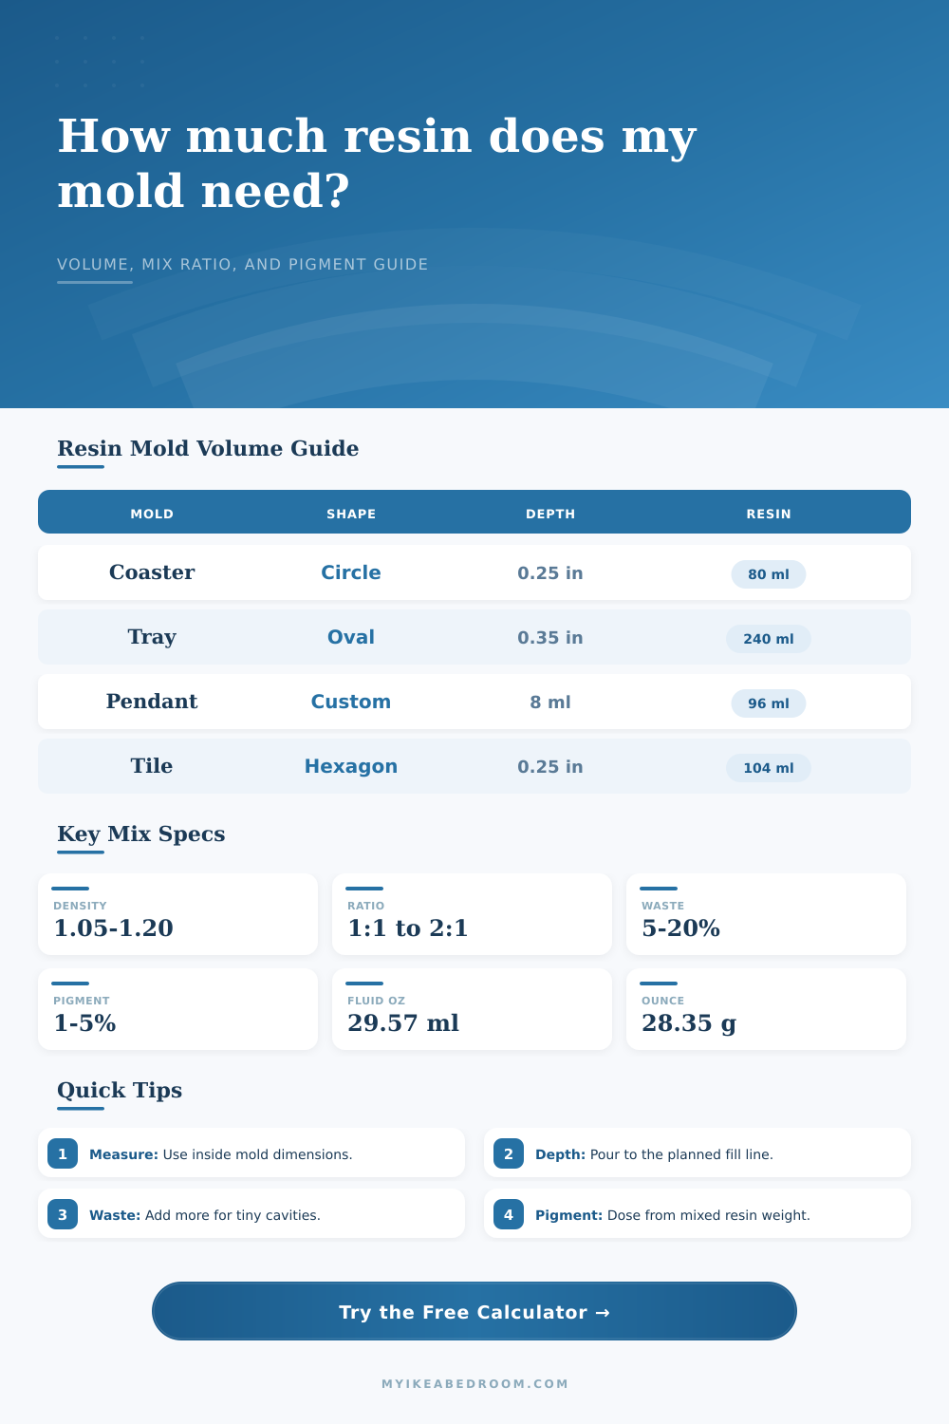Click the main title about resin mold
949x1424 pixels.
pos(377,163)
